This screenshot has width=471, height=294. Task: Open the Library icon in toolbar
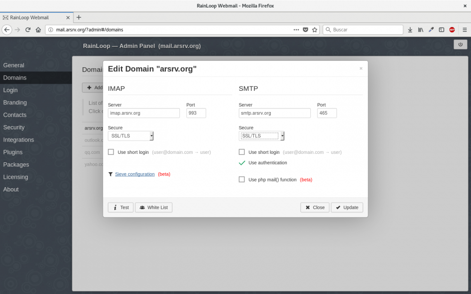pyautogui.click(x=421, y=30)
